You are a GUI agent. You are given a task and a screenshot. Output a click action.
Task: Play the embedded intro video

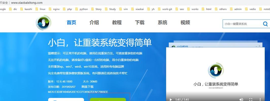(171, 99)
